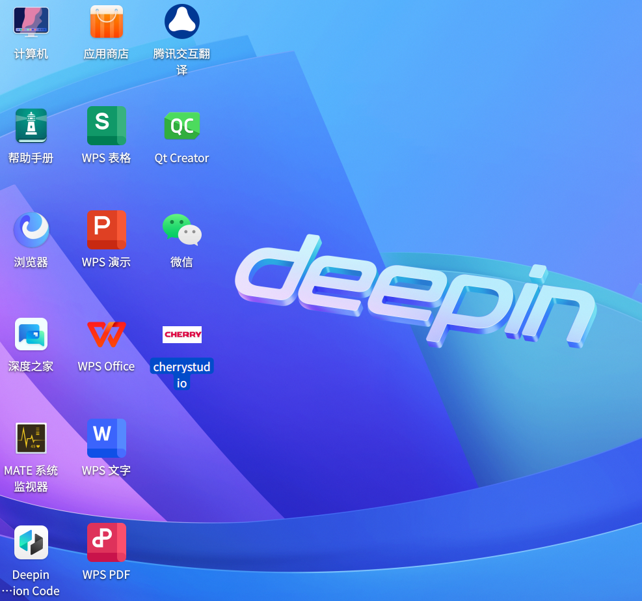This screenshot has width=642, height=601.
Task: Select the Deepin Union Code icon
Action: (x=31, y=542)
